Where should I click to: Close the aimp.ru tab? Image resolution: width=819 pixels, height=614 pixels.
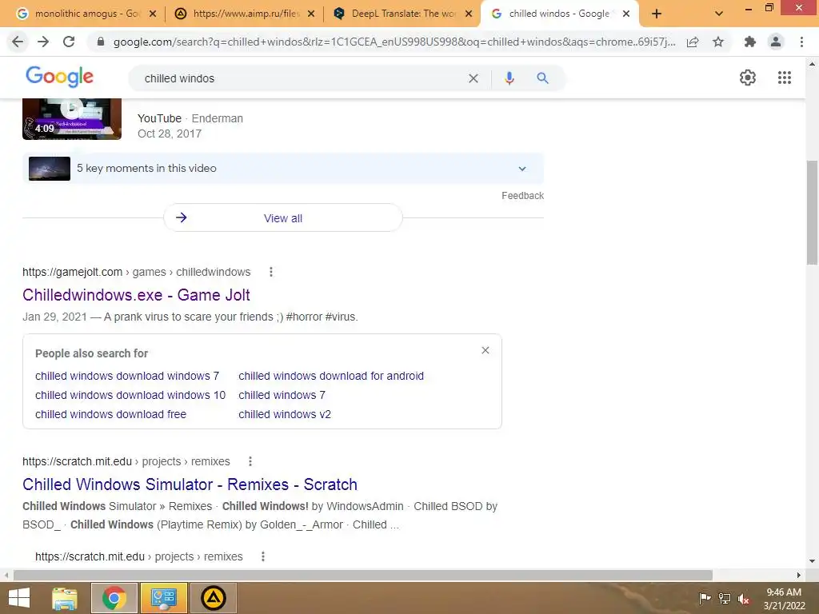311,14
